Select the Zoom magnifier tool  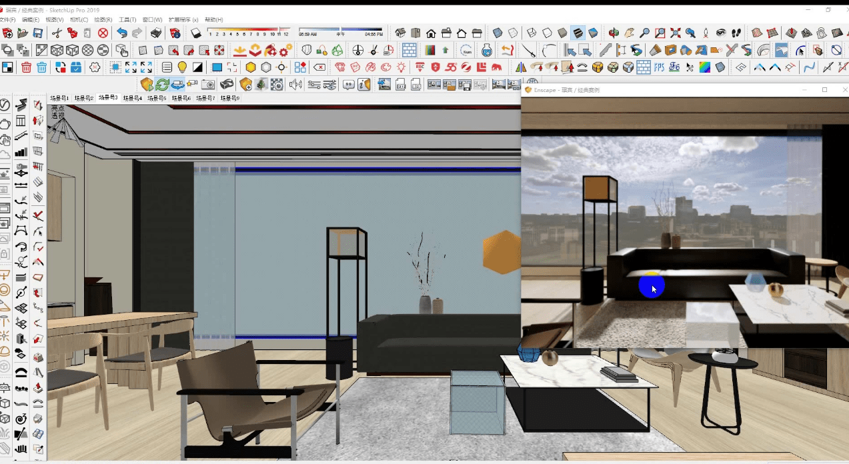[644, 33]
